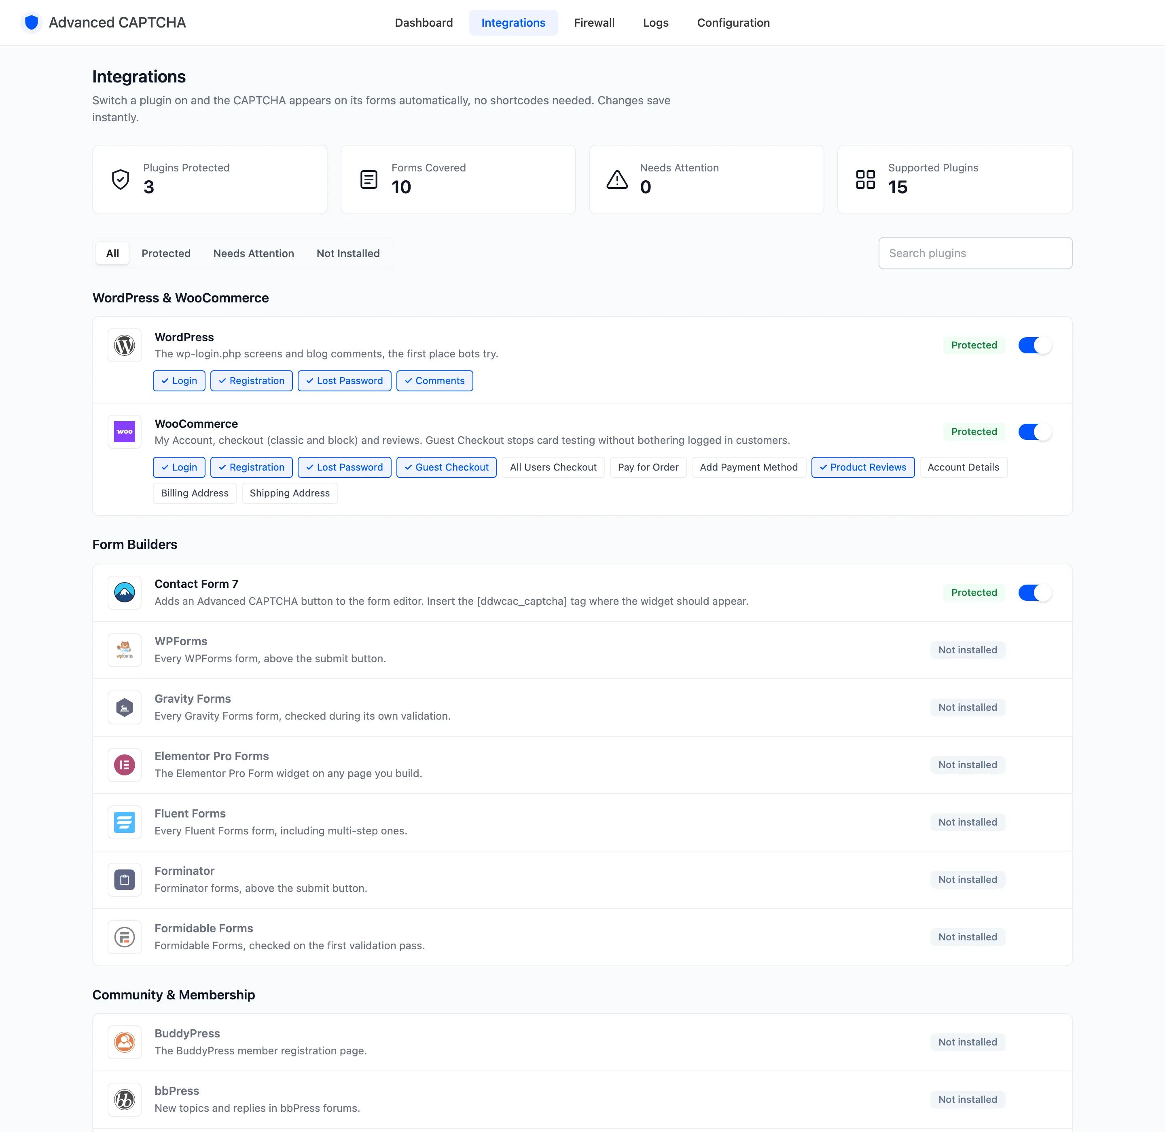Enable the Shipping Address chip
Image resolution: width=1165 pixels, height=1132 pixels.
pyautogui.click(x=290, y=493)
